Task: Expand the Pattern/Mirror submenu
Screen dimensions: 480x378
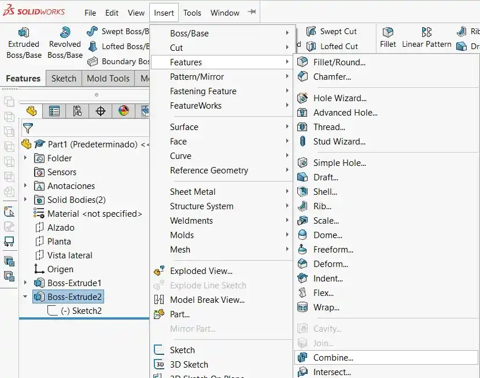Action: click(x=222, y=76)
